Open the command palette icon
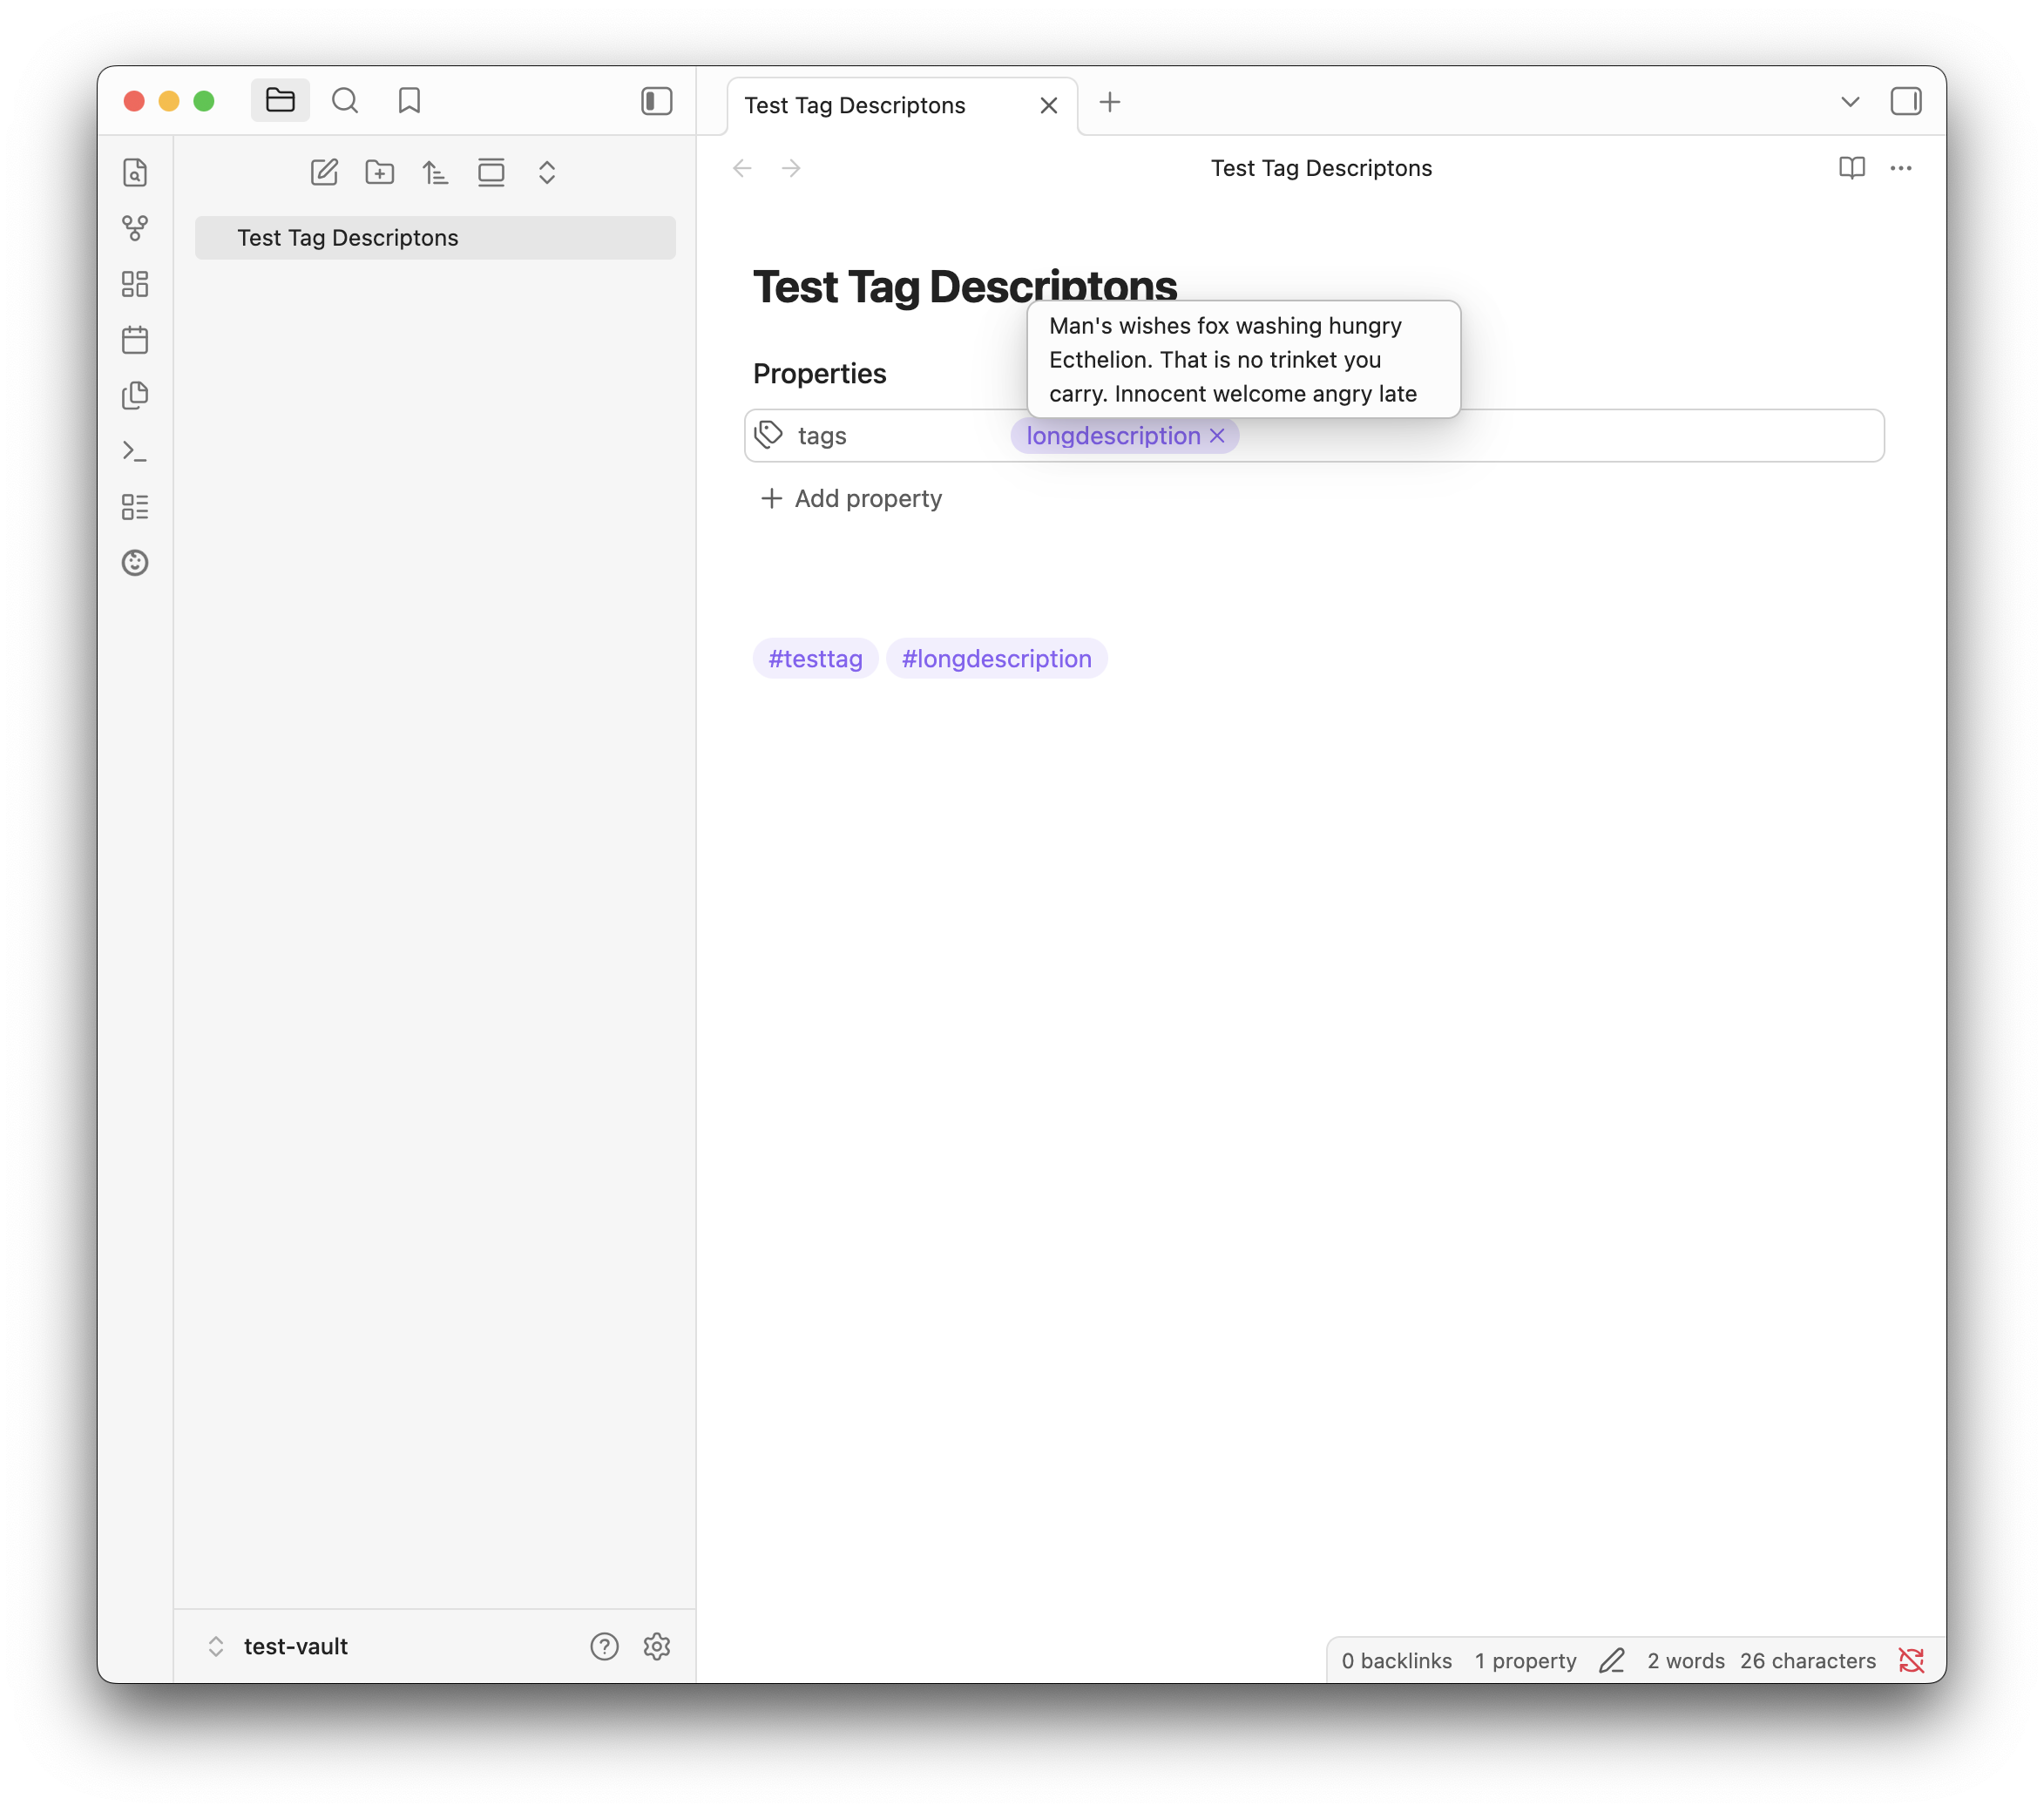Screen dimensions: 2044x1812 click(x=135, y=451)
